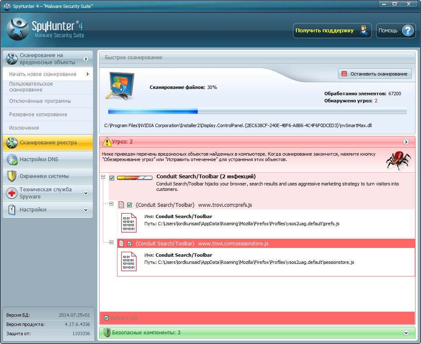Click the red cross Spyware helpdesk icon
This screenshot has height=344, width=421.
(x=12, y=193)
